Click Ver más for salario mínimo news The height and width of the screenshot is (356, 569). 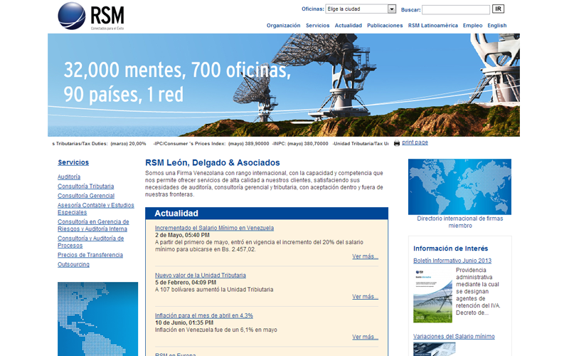365,256
